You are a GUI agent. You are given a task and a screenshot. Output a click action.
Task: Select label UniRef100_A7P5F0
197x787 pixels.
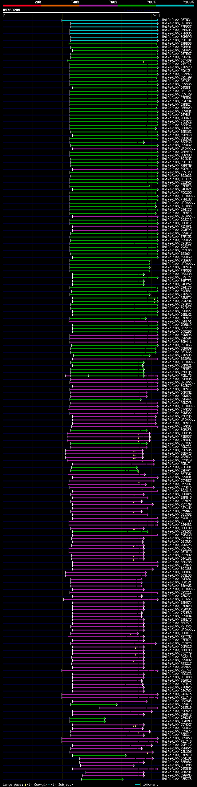click(x=177, y=755)
